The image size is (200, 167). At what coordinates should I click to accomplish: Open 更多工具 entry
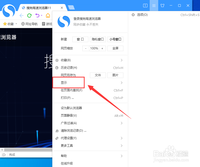click(90, 145)
